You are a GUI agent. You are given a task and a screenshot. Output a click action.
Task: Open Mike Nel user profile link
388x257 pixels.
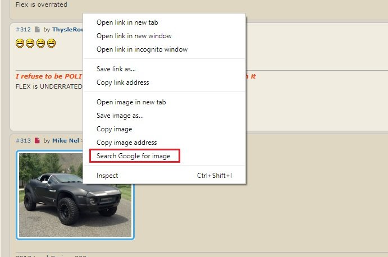click(x=66, y=140)
